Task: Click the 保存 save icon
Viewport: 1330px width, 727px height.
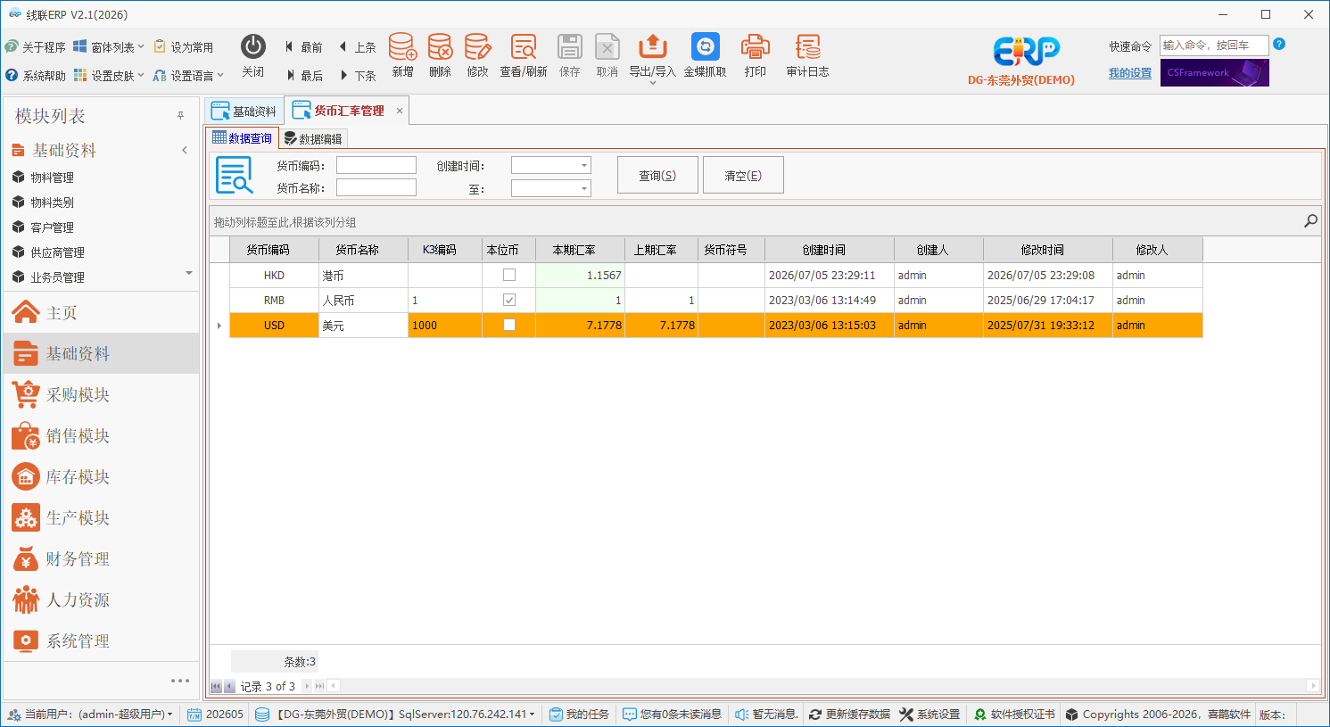Action: coord(570,47)
